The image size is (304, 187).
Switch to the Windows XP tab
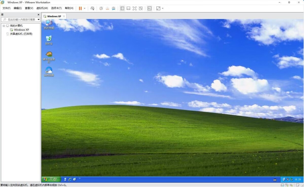point(54,16)
